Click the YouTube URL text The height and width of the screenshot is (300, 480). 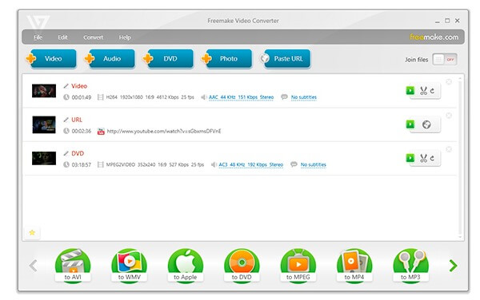pyautogui.click(x=164, y=131)
